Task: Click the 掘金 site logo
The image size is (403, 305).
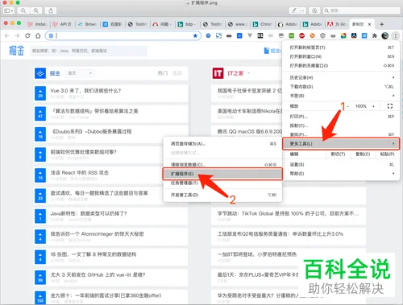Action: coord(17,51)
